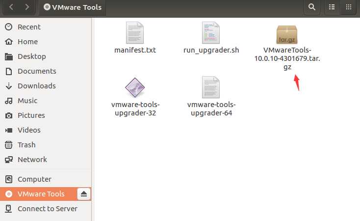Open Connect to Server
The height and width of the screenshot is (221, 360).
click(x=46, y=209)
